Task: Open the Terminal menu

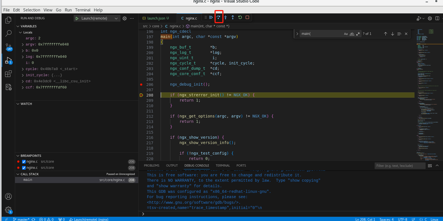Action: [x=83, y=10]
